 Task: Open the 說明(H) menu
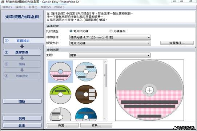[x=59, y=7]
